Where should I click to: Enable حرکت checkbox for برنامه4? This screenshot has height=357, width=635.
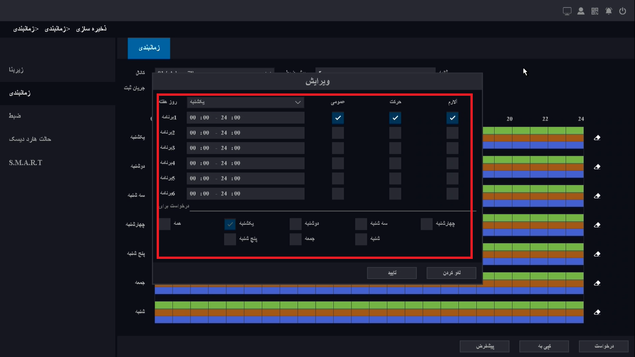pos(395,164)
